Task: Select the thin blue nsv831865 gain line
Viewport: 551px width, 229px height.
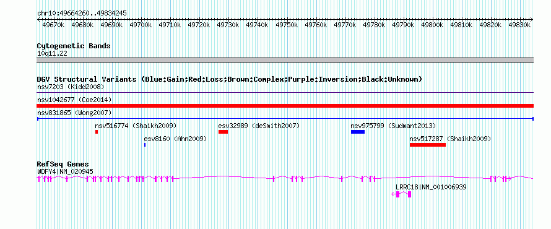Action: coord(285,119)
